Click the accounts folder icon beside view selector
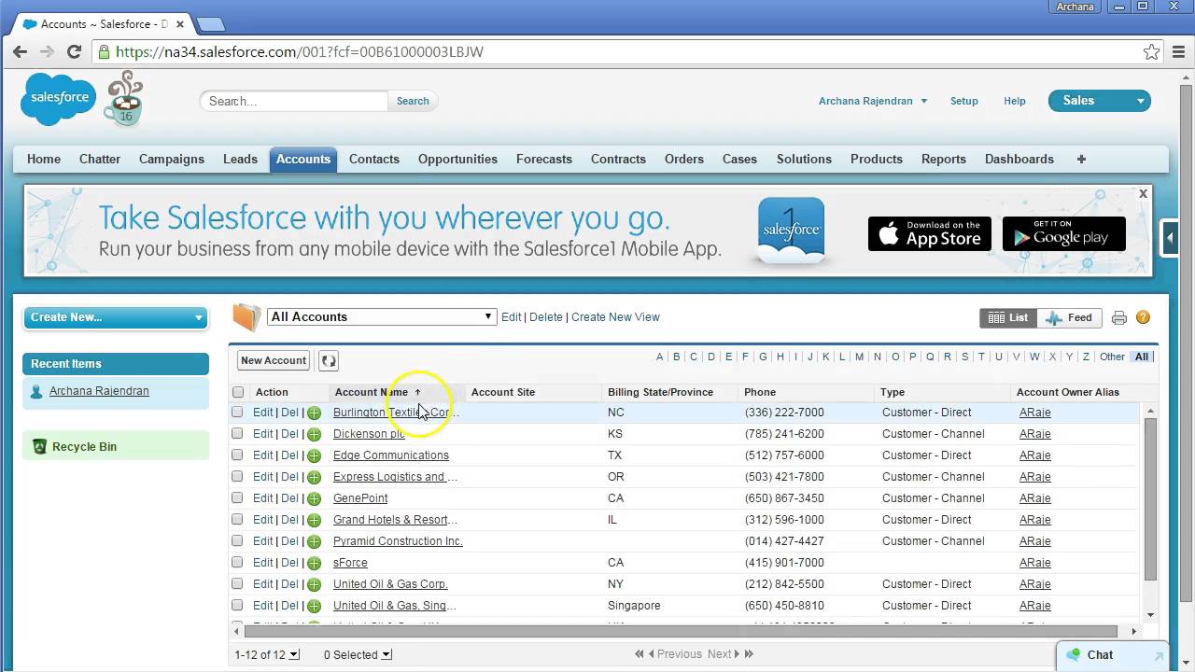Viewport: 1195px width, 672px height. tap(246, 317)
